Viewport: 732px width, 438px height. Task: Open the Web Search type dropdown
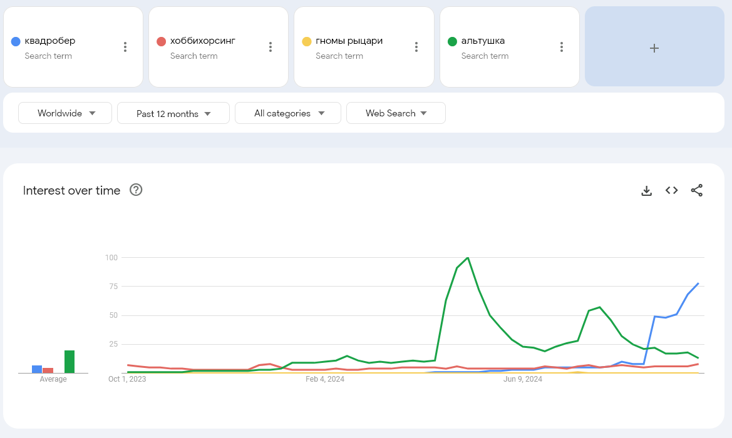396,113
